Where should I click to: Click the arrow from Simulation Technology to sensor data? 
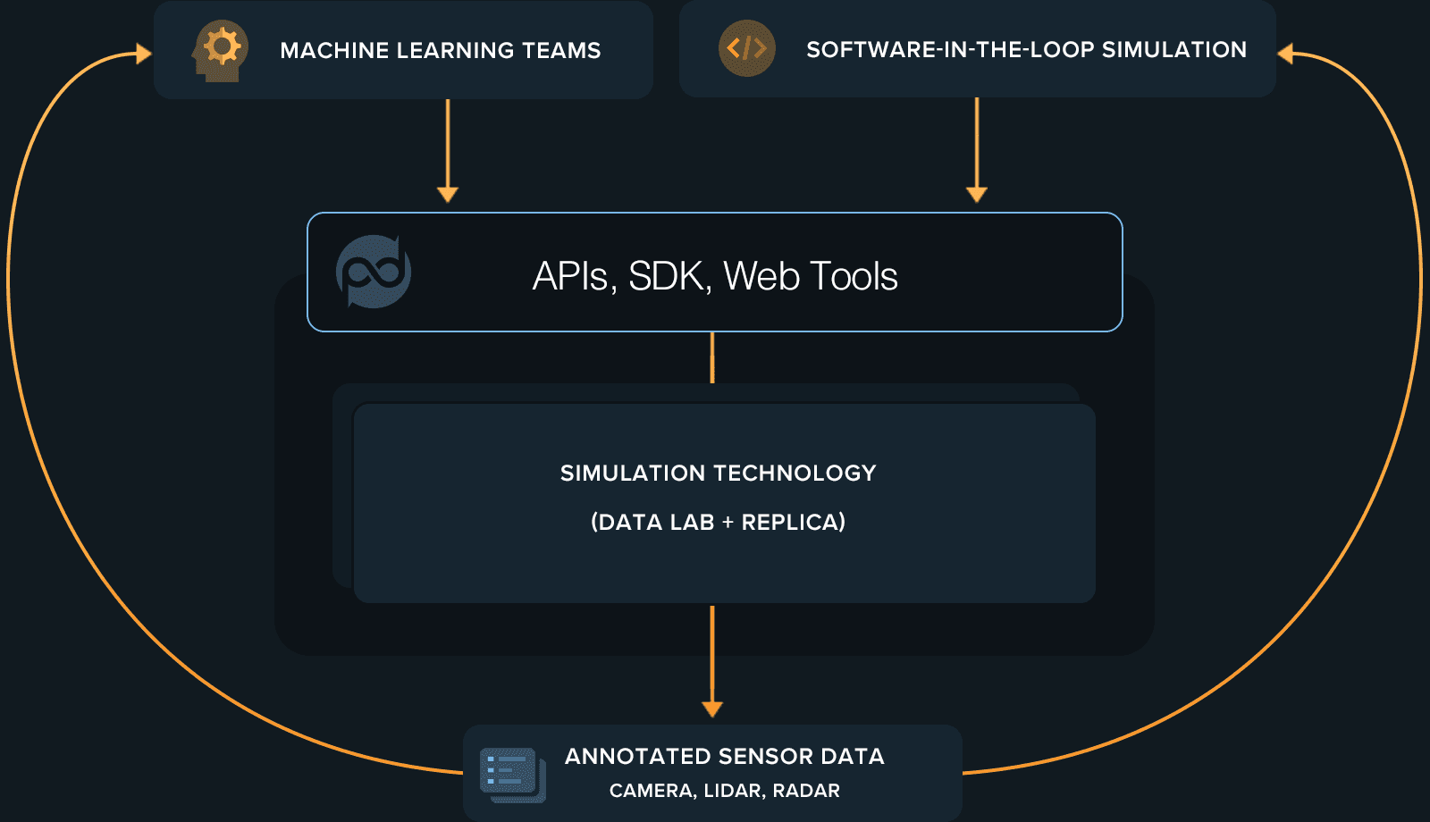coord(712,661)
